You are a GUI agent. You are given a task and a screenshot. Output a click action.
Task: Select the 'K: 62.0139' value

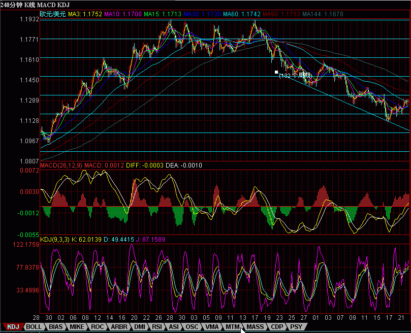point(86,240)
